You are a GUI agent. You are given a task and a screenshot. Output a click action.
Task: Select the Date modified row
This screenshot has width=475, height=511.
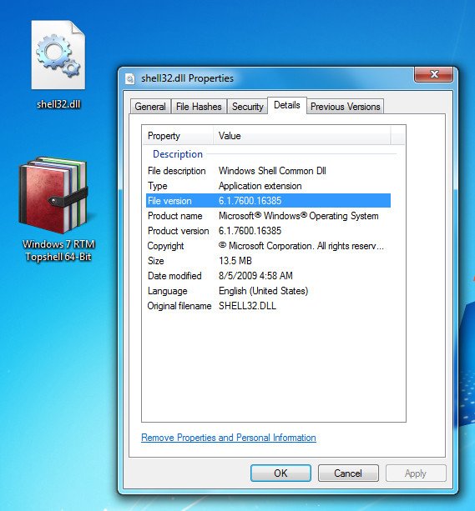pos(268,276)
